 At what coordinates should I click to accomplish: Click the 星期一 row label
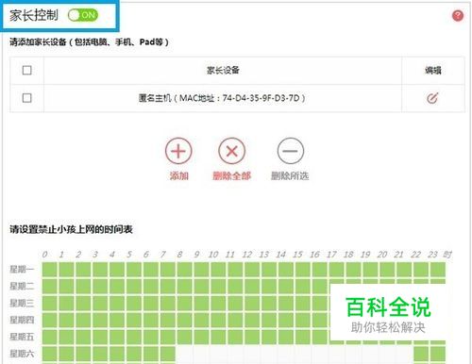[x=22, y=270]
